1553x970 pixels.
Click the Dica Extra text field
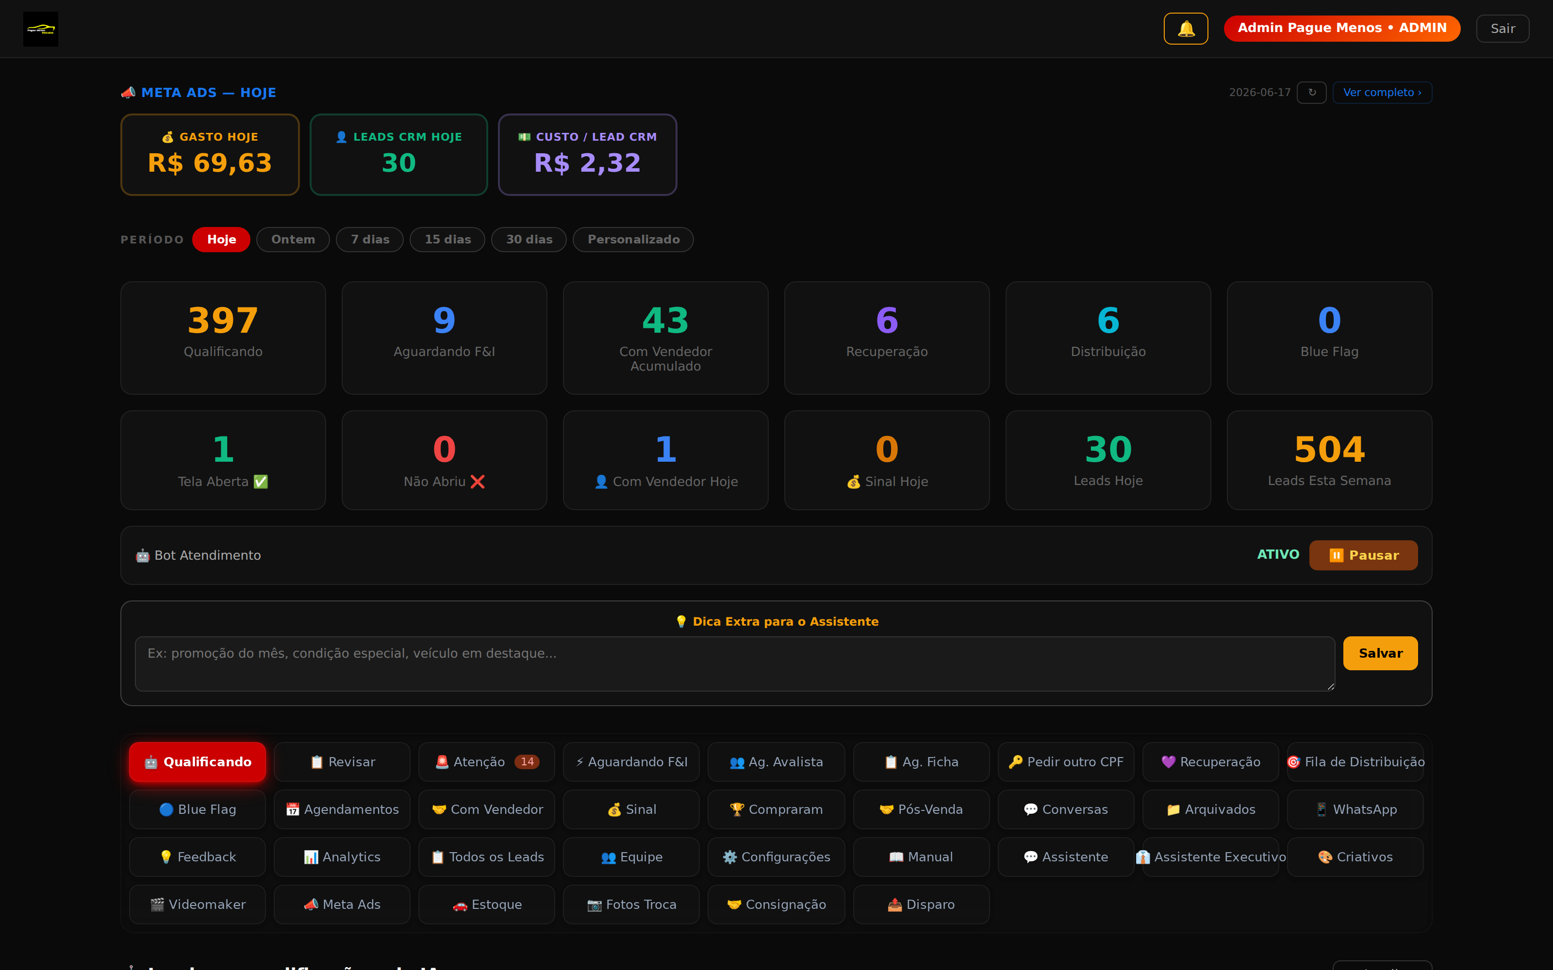click(735, 663)
